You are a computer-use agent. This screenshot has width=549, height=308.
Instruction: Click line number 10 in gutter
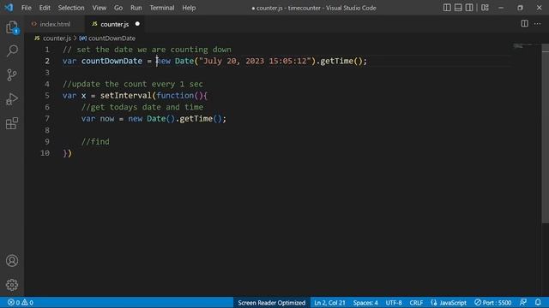point(45,153)
